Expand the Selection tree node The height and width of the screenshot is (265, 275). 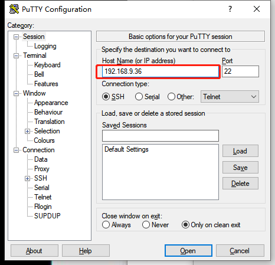click(x=28, y=131)
